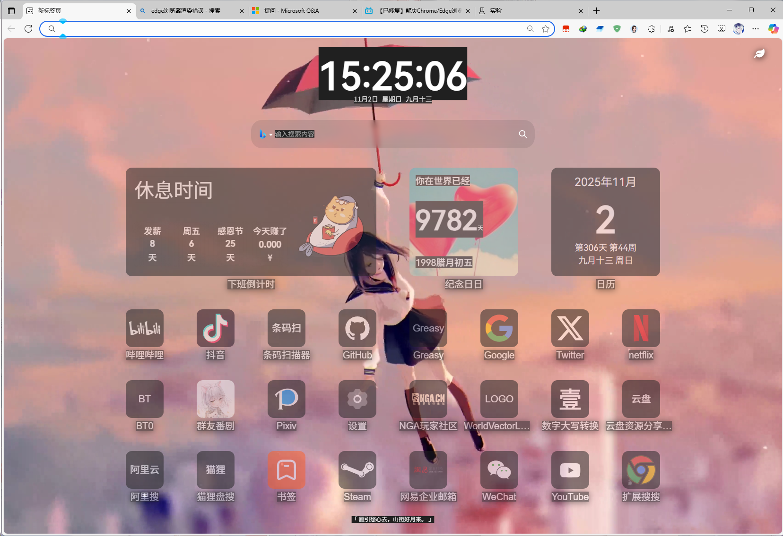Open the girl avatar extension icon

pyautogui.click(x=634, y=29)
